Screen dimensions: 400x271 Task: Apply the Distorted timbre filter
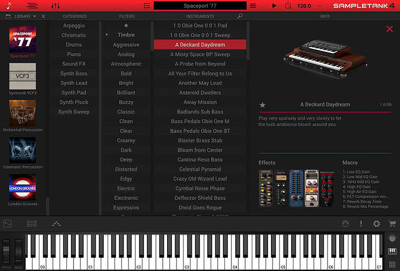tap(126, 169)
